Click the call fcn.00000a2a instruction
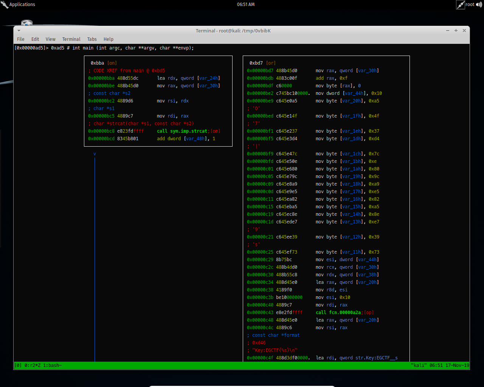This screenshot has height=387, width=484. [x=338, y=313]
